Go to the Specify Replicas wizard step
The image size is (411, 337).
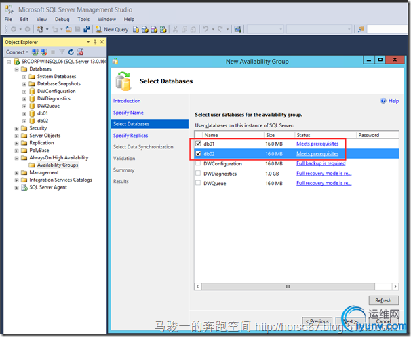(x=130, y=136)
